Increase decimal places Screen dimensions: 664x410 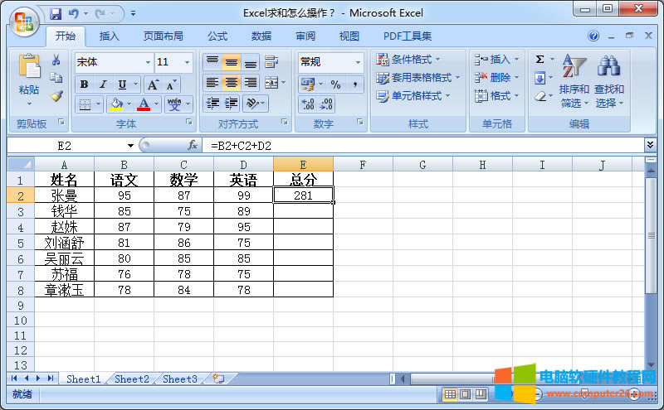pos(308,104)
